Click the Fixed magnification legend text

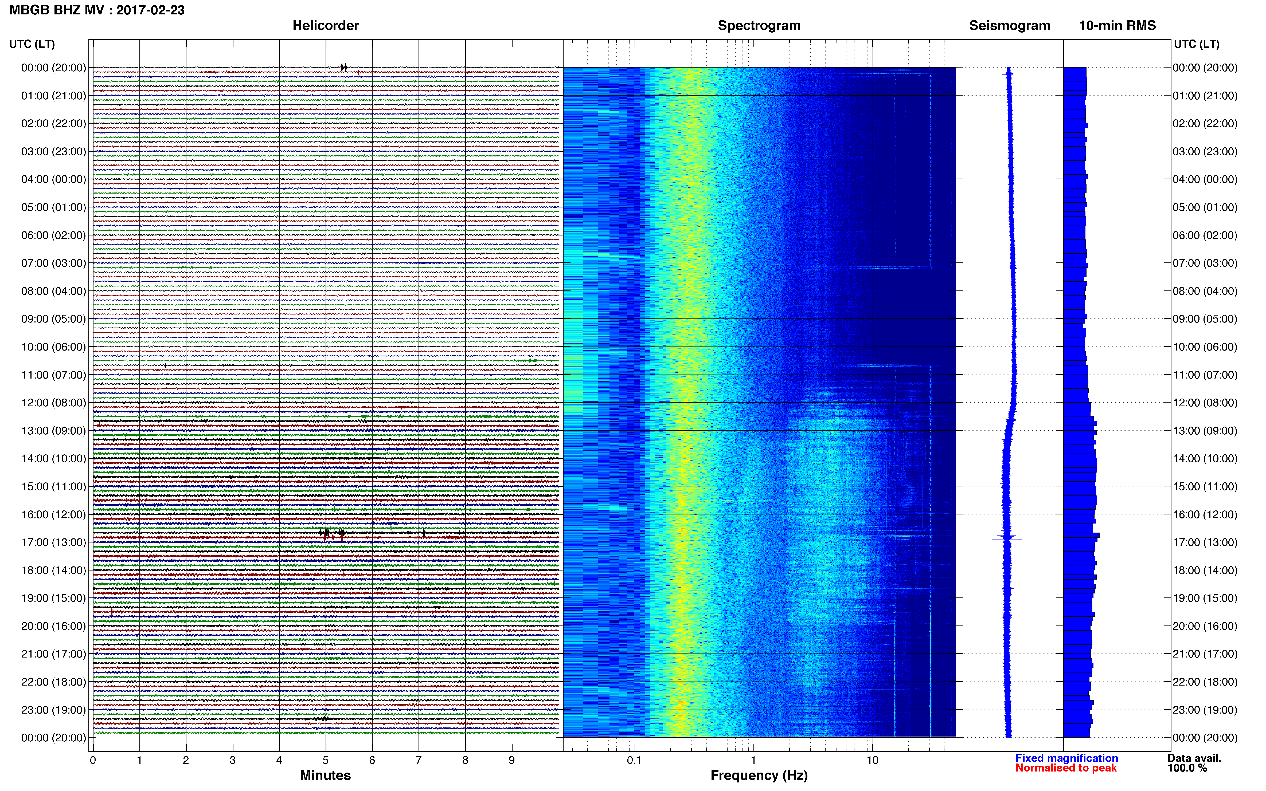tap(1066, 758)
